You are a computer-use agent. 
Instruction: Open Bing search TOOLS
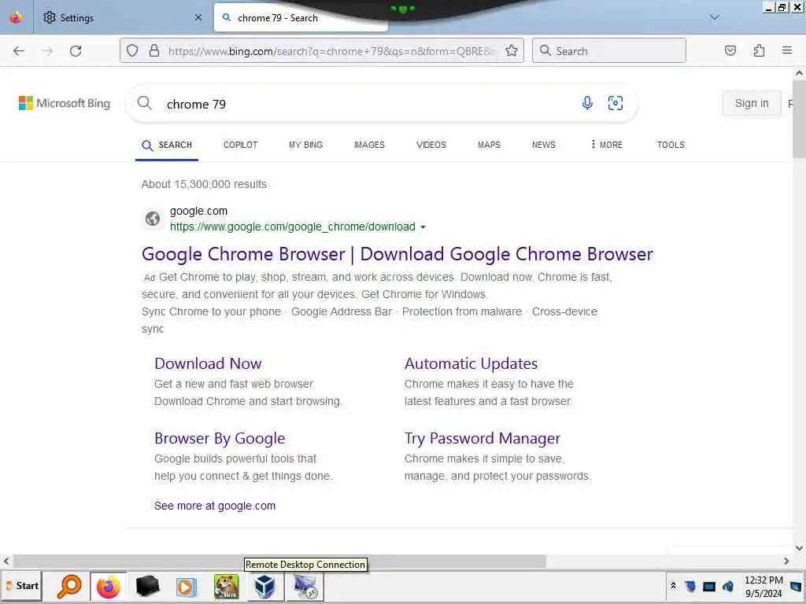(x=671, y=145)
